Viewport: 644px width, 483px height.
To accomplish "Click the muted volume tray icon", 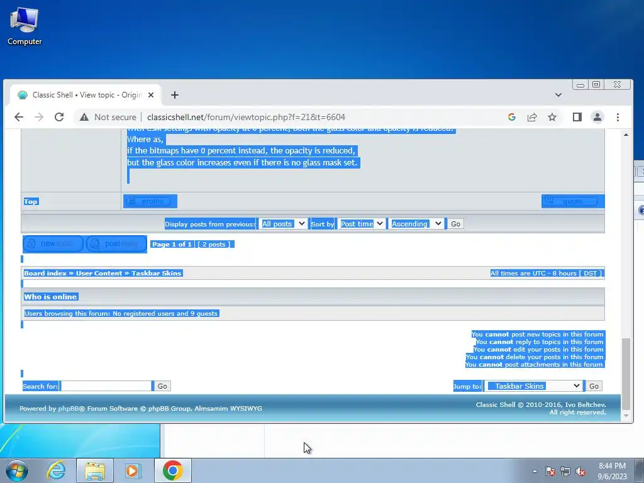I will point(580,471).
